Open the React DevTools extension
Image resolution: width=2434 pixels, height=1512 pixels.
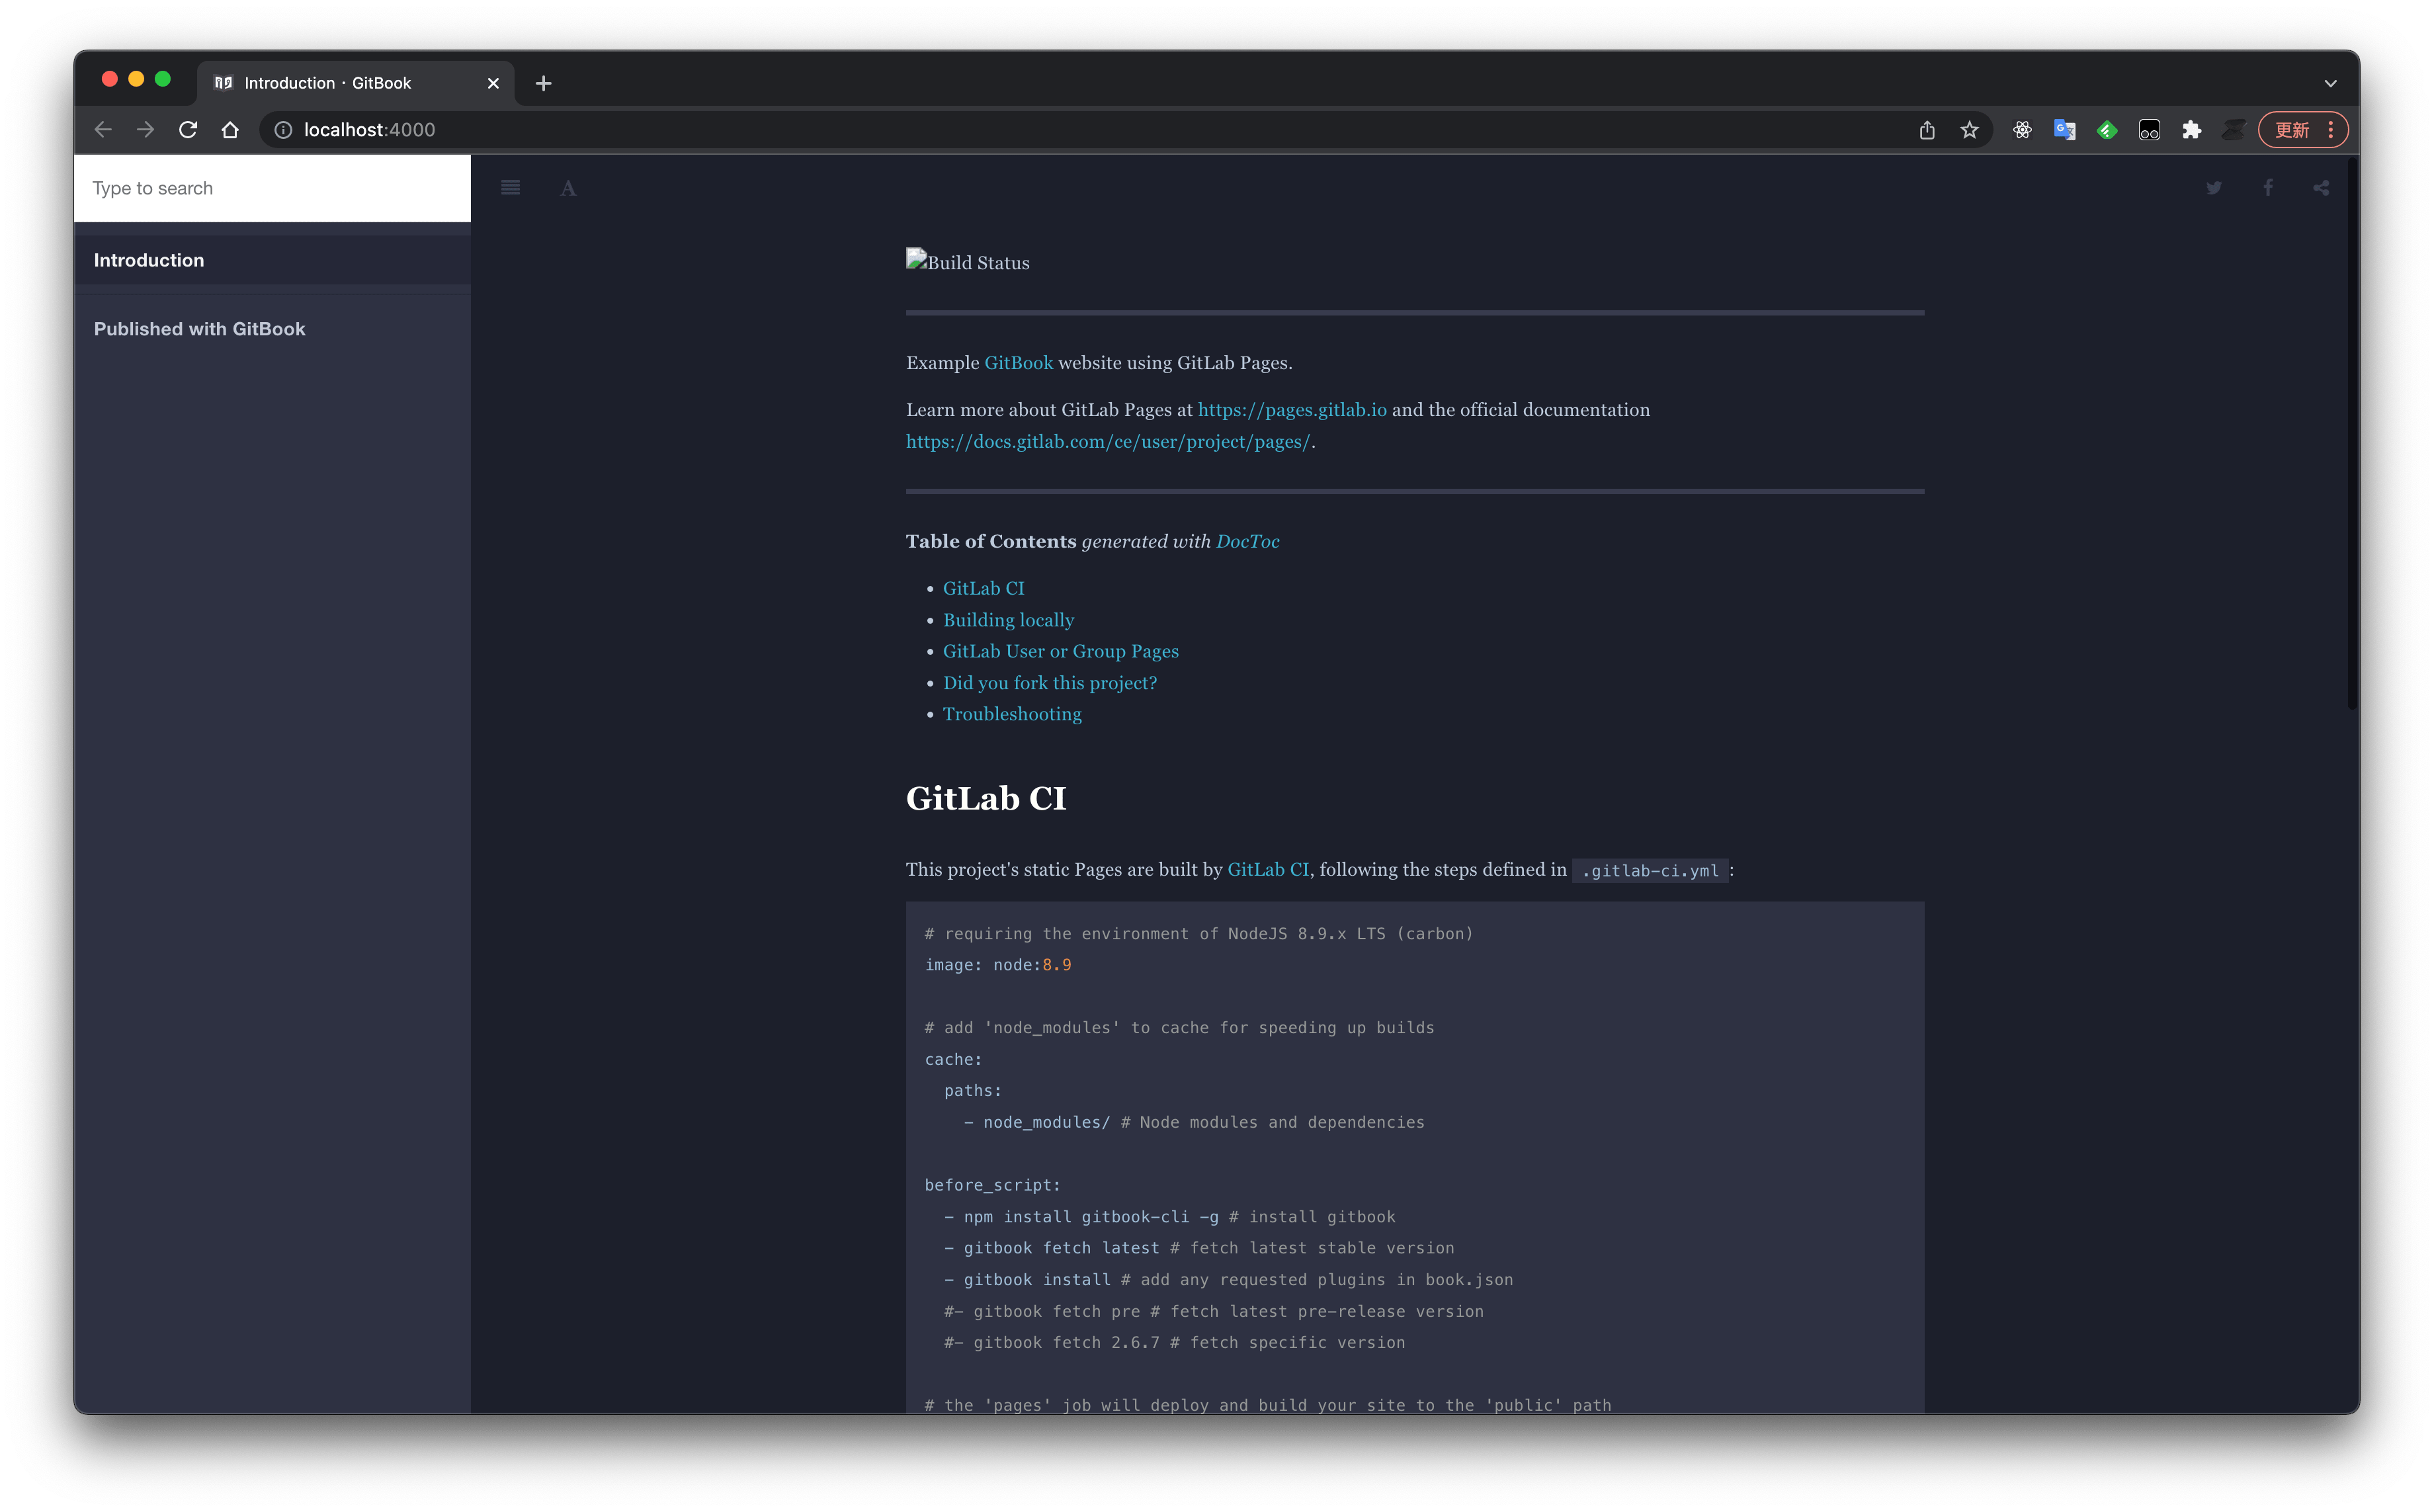2022,129
